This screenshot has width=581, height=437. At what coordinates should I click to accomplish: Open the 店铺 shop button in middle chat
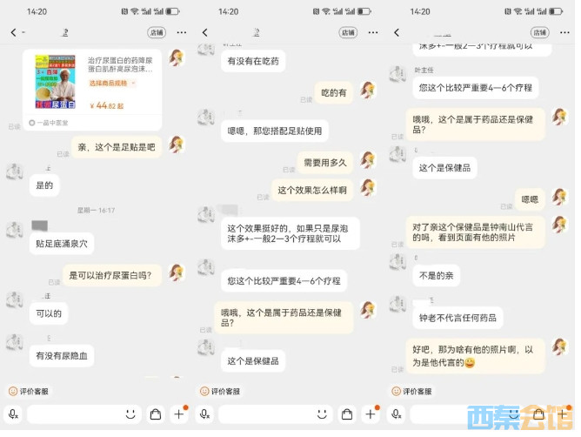tap(348, 33)
